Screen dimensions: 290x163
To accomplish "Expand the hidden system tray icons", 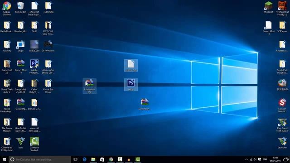I will pos(246,159).
